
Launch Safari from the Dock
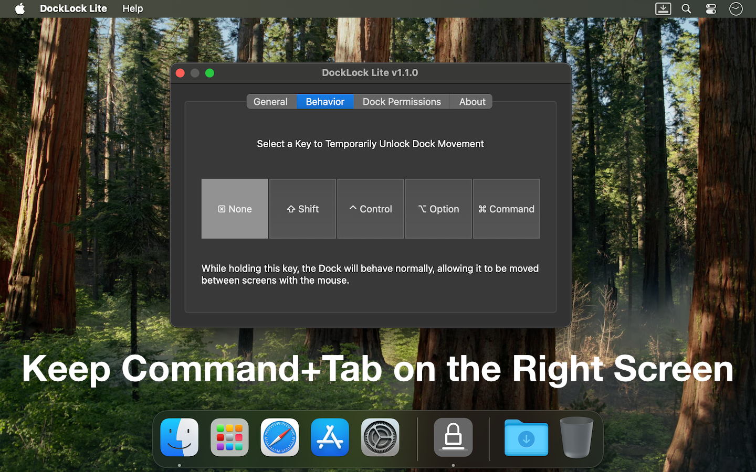pyautogui.click(x=280, y=437)
